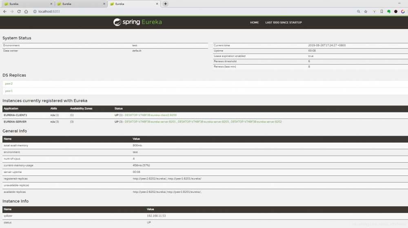Click the DS Replicas heading
The width and height of the screenshot is (408, 228).
point(14,75)
